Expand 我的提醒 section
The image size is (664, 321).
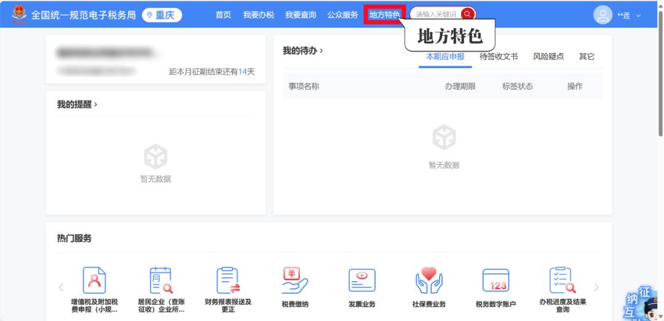[x=77, y=105]
